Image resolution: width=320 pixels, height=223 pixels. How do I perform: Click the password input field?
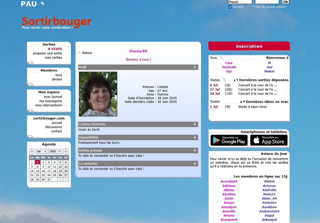267,2
